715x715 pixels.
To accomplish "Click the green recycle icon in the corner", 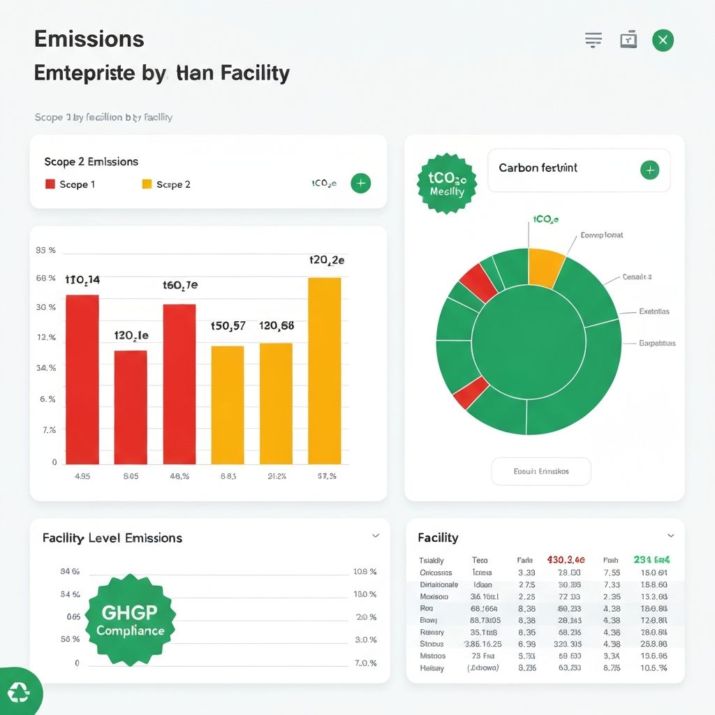I will (x=19, y=693).
